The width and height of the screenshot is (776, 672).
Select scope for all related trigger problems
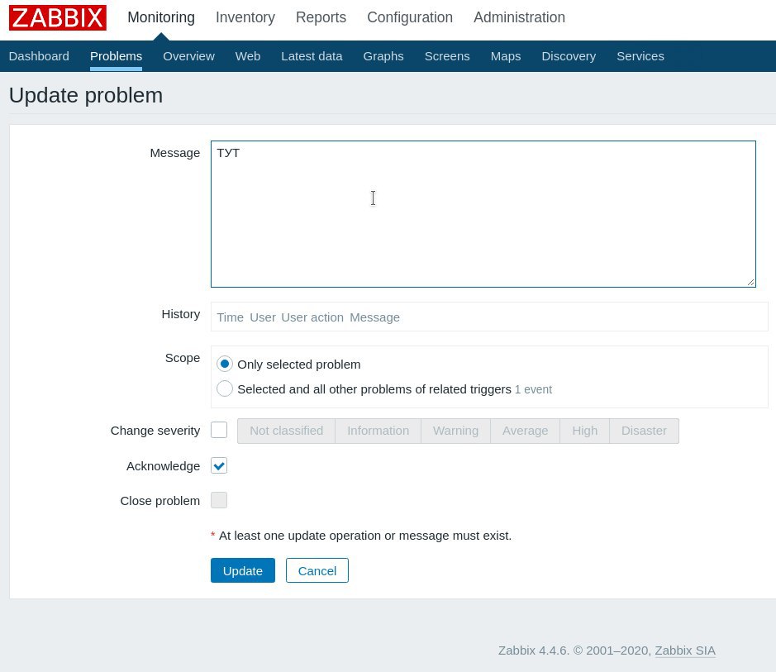(x=225, y=389)
